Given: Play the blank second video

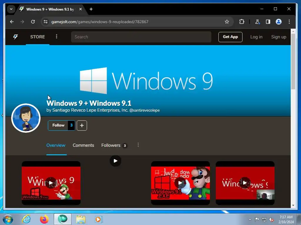Looking at the screenshot, I should click(x=115, y=161).
